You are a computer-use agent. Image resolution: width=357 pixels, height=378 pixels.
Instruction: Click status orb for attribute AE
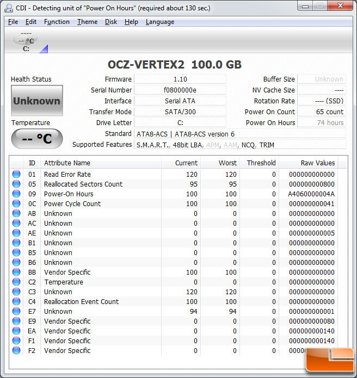click(16, 233)
